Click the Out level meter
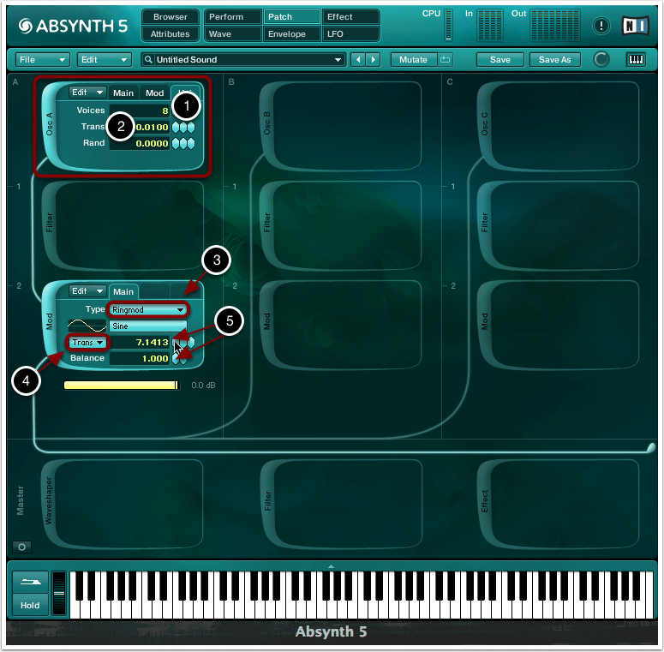Screen dimensions: 664x652 [555, 26]
